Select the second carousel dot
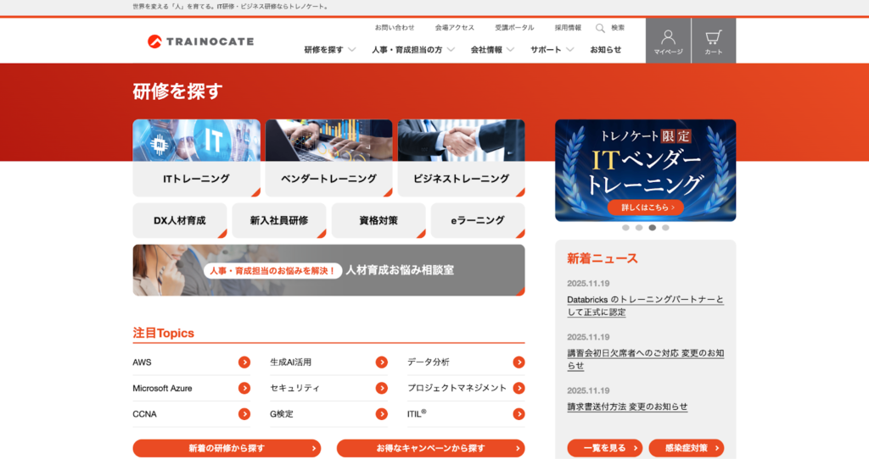The image size is (869, 459). pos(639,228)
